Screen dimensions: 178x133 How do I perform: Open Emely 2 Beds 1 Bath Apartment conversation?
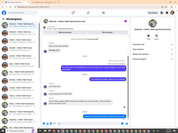tap(19, 105)
